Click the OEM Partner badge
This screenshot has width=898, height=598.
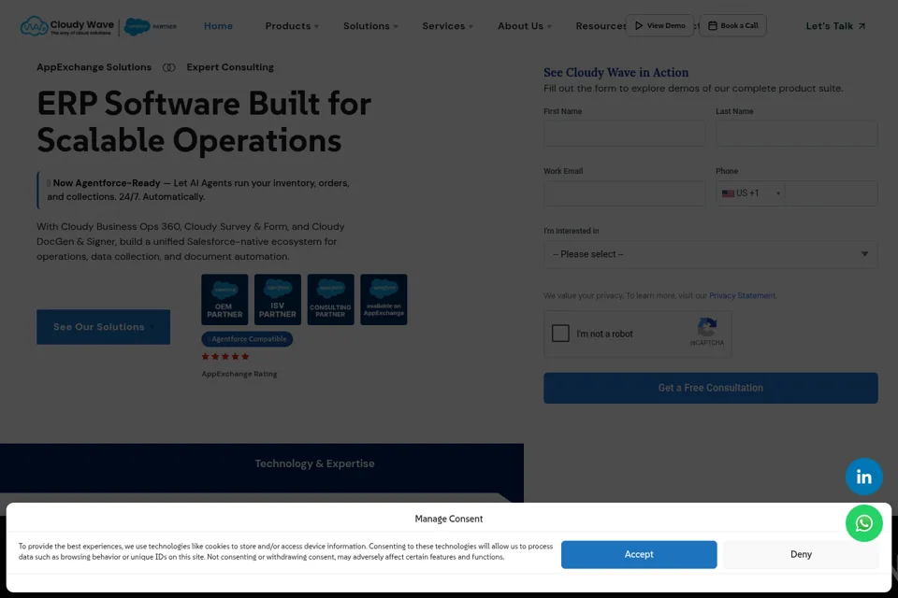(224, 299)
